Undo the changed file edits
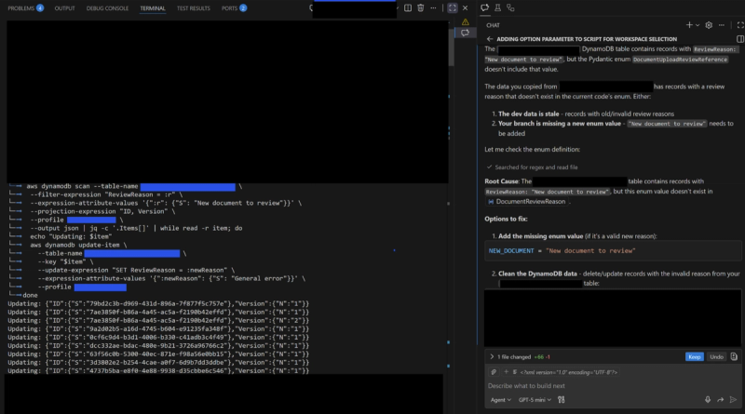This screenshot has width=745, height=414. 716,356
